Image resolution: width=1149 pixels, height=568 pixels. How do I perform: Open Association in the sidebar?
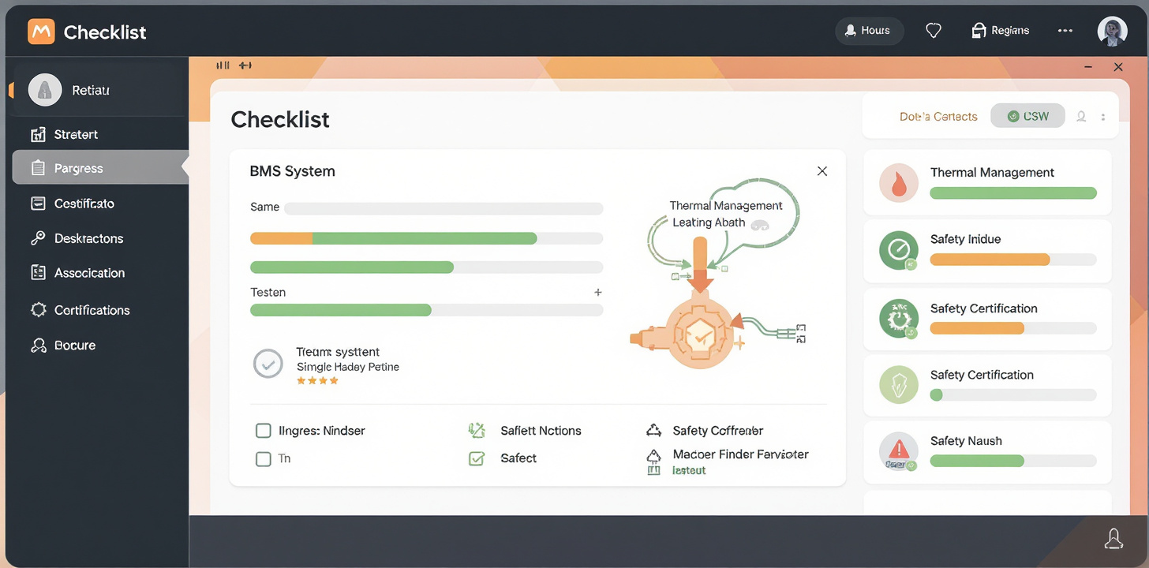pos(89,273)
